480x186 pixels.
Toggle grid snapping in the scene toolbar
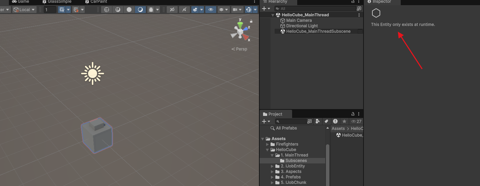pyautogui.click(x=62, y=10)
